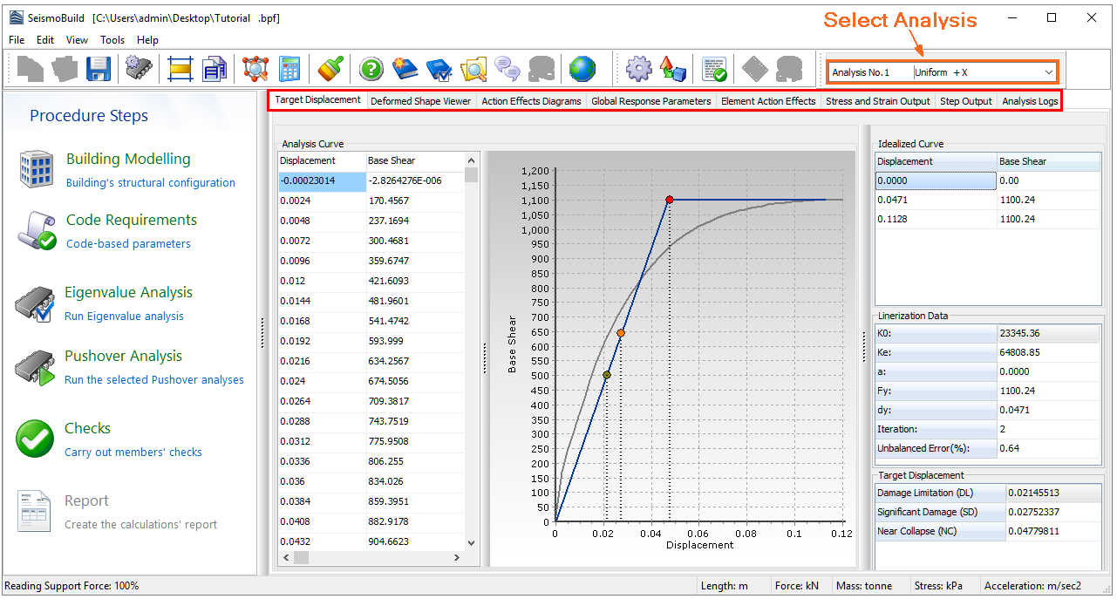
Task: Open the Stress and Strain Output tab
Action: point(877,101)
